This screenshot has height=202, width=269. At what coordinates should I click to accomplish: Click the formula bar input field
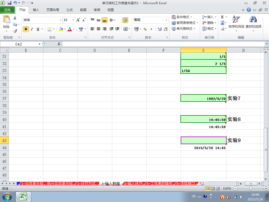(x=163, y=44)
